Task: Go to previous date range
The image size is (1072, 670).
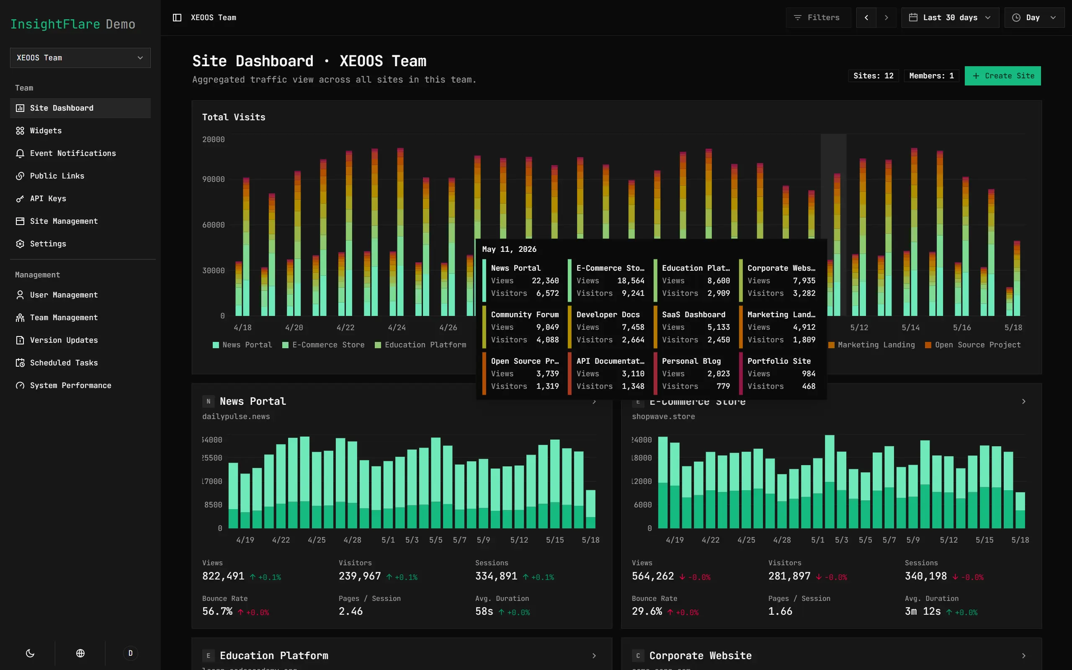Action: tap(866, 17)
